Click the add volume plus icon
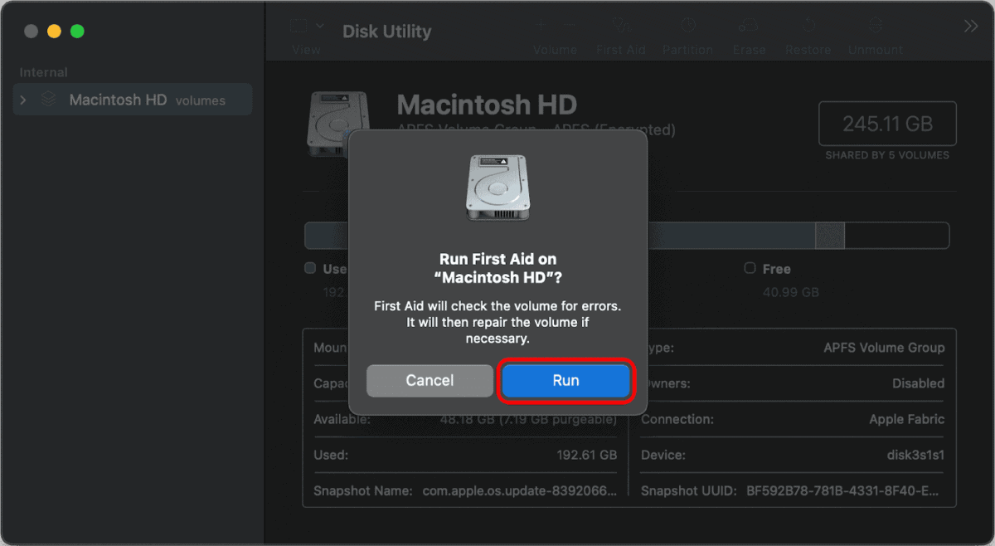Viewport: 995px width, 546px height. 541,26
